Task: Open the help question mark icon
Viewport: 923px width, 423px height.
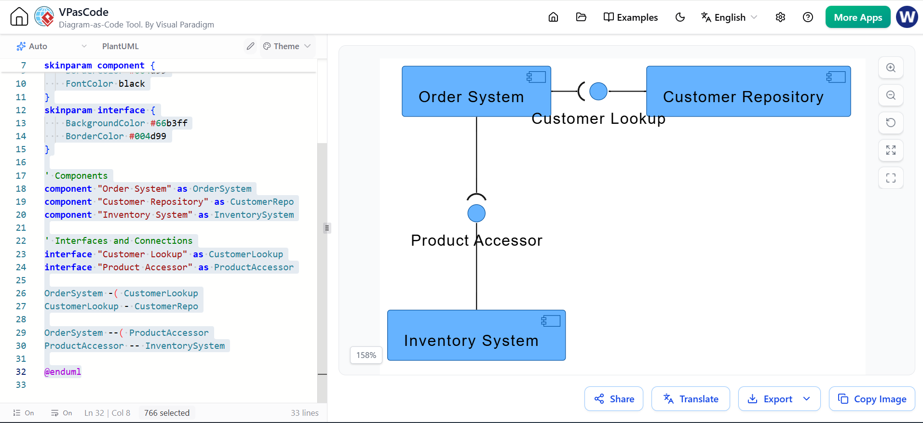Action: click(808, 17)
